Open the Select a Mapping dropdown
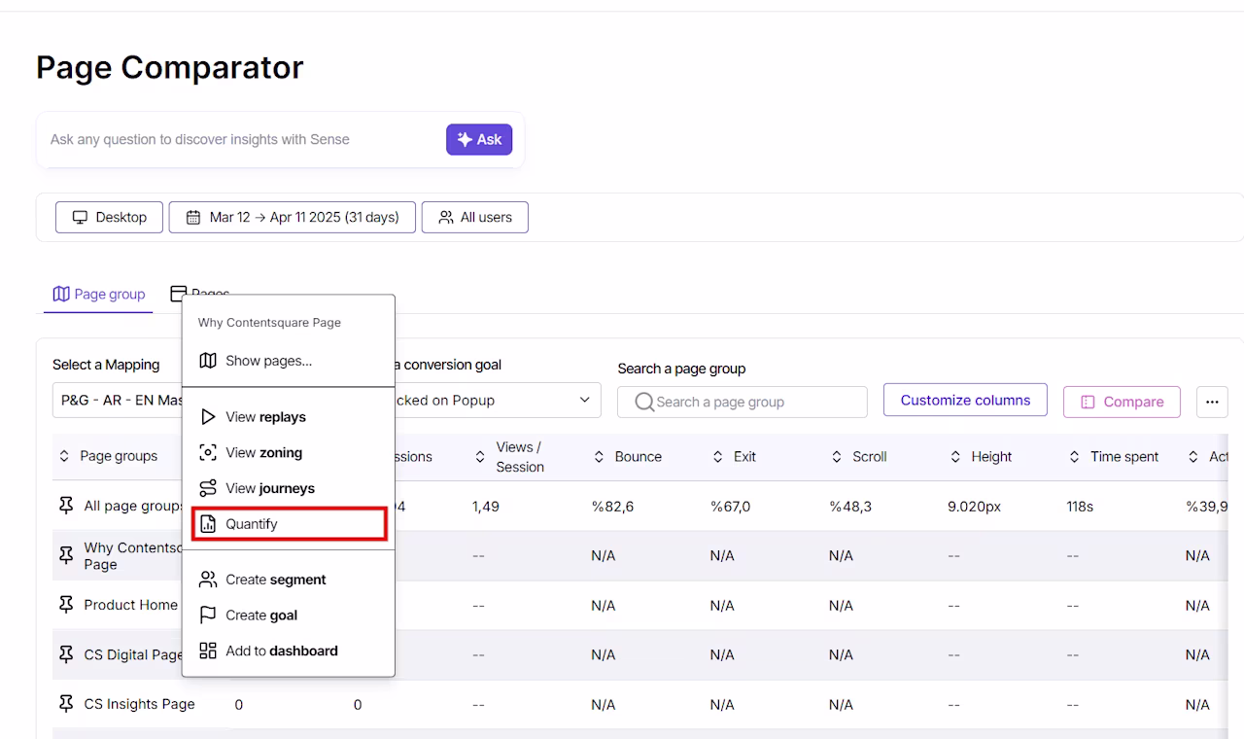This screenshot has height=739, width=1244. tap(118, 400)
